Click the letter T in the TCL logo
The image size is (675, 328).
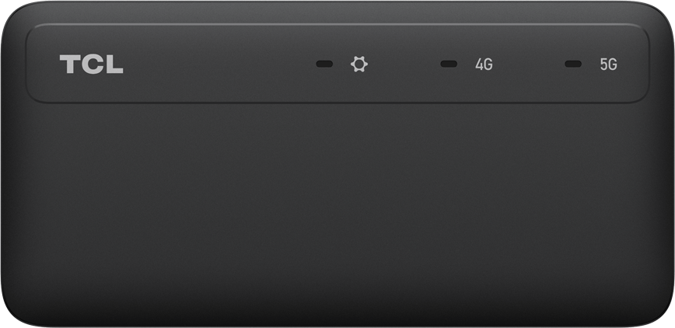(x=68, y=65)
